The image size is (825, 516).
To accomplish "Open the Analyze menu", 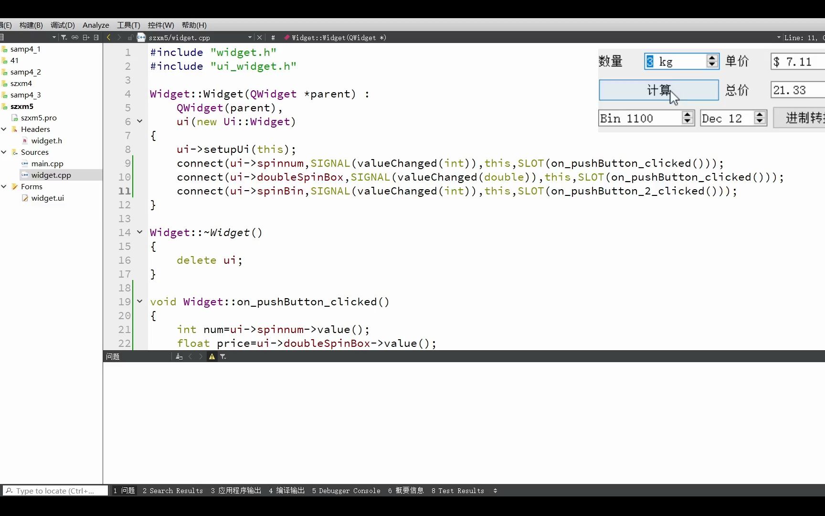I will point(95,25).
